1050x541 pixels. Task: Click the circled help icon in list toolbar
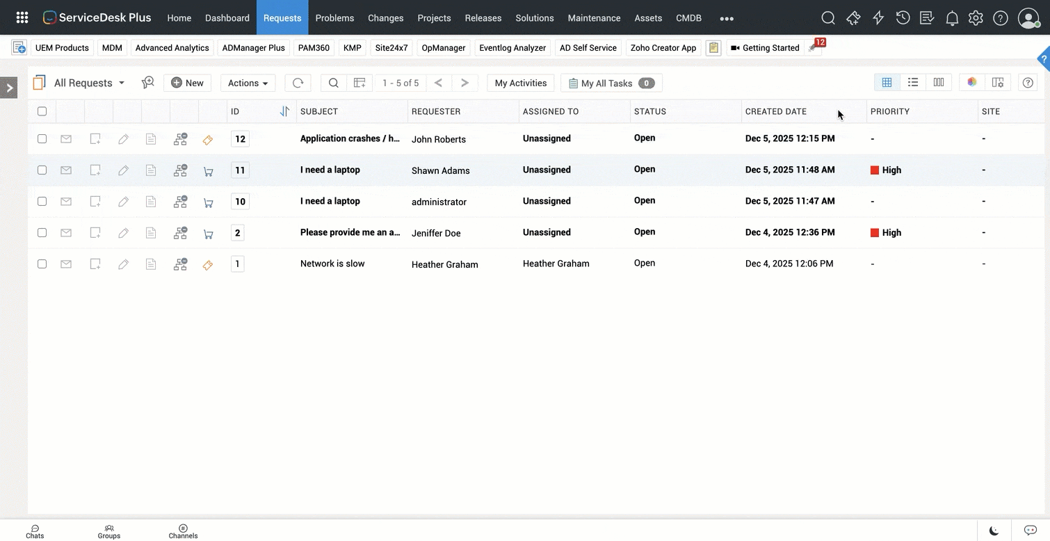pyautogui.click(x=1028, y=83)
